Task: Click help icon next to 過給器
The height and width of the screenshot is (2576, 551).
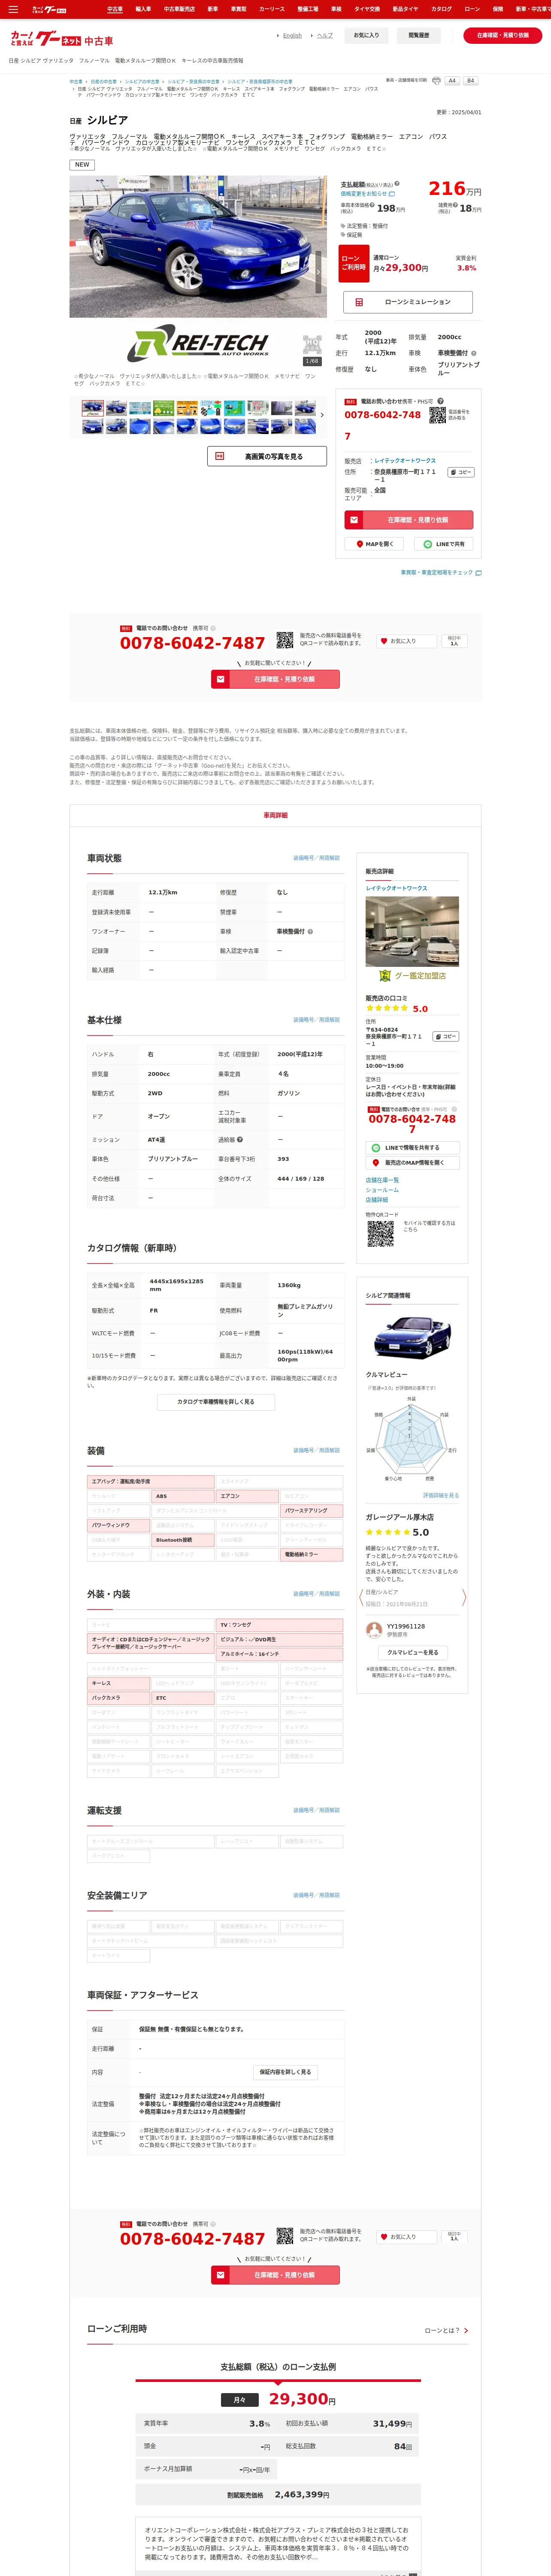Action: (x=240, y=1139)
